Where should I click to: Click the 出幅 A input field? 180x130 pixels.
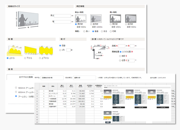121,46
